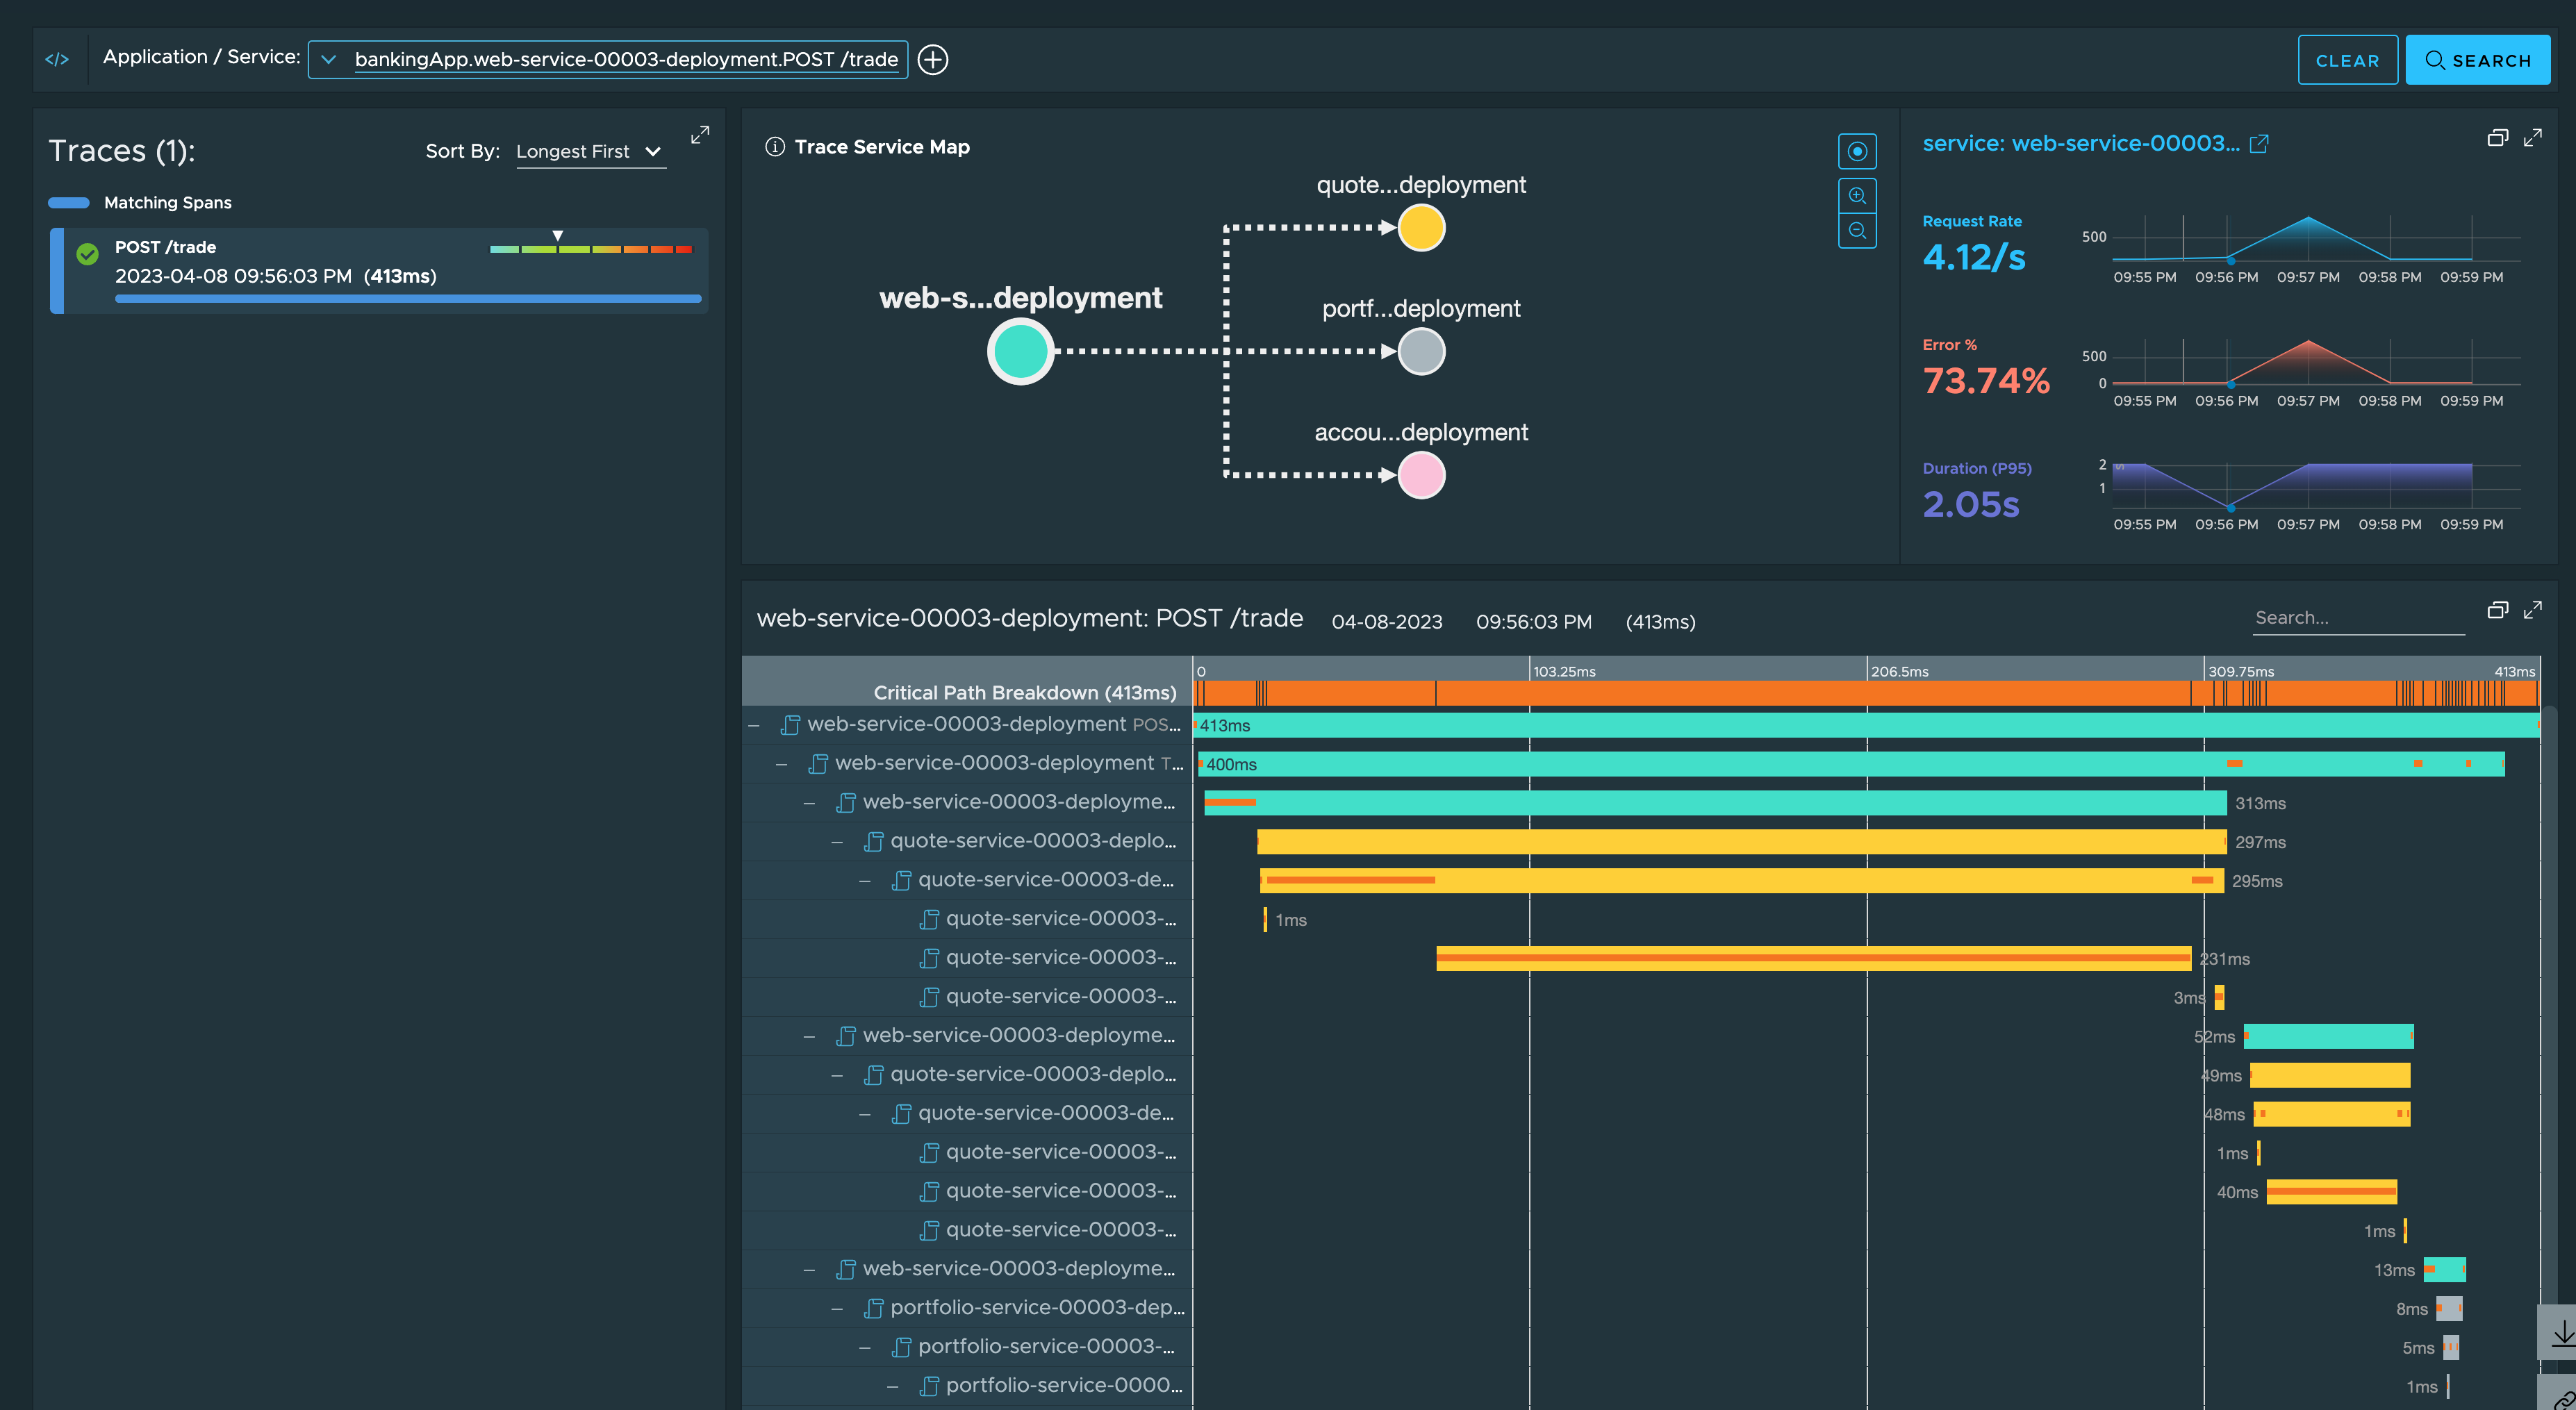Download the trace using the download icon
Image resolution: width=2576 pixels, height=1410 pixels.
tap(2561, 1334)
